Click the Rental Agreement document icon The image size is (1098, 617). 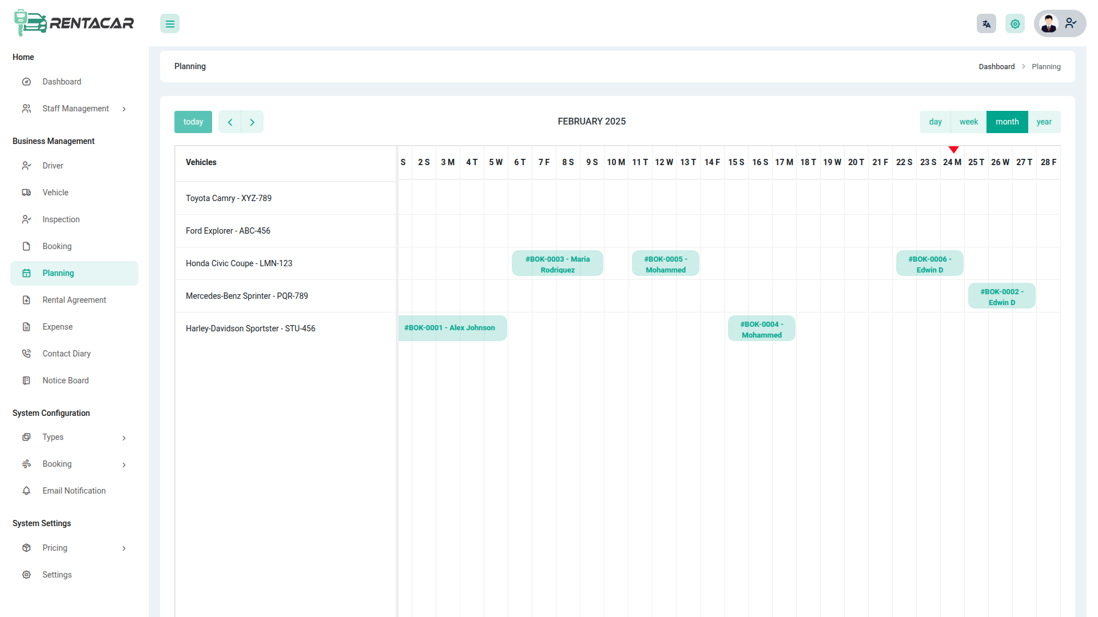pos(26,300)
